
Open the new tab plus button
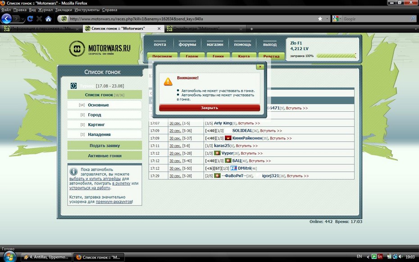(251, 29)
